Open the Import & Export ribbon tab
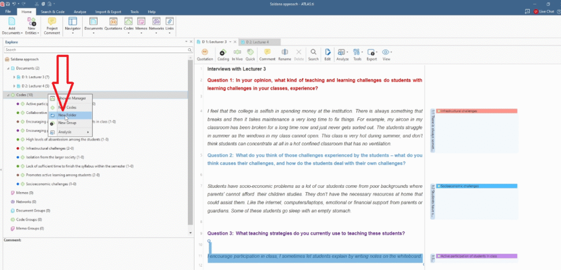Screen dimensions: 561x270 [x=107, y=11]
